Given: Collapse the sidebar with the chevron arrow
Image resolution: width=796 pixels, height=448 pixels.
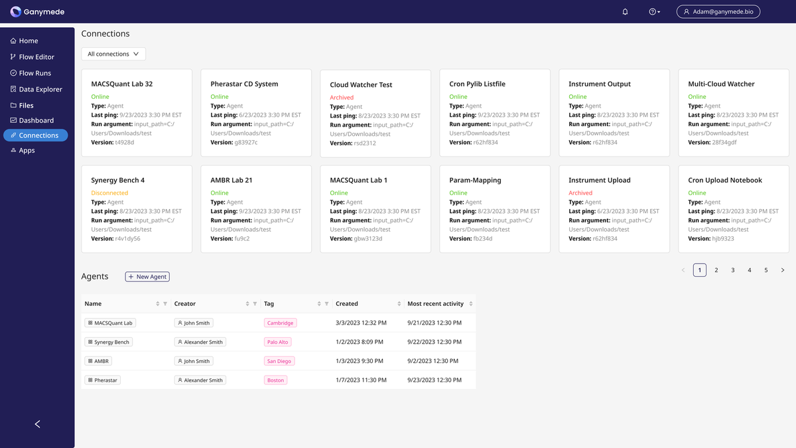Looking at the screenshot, I should coord(36,423).
